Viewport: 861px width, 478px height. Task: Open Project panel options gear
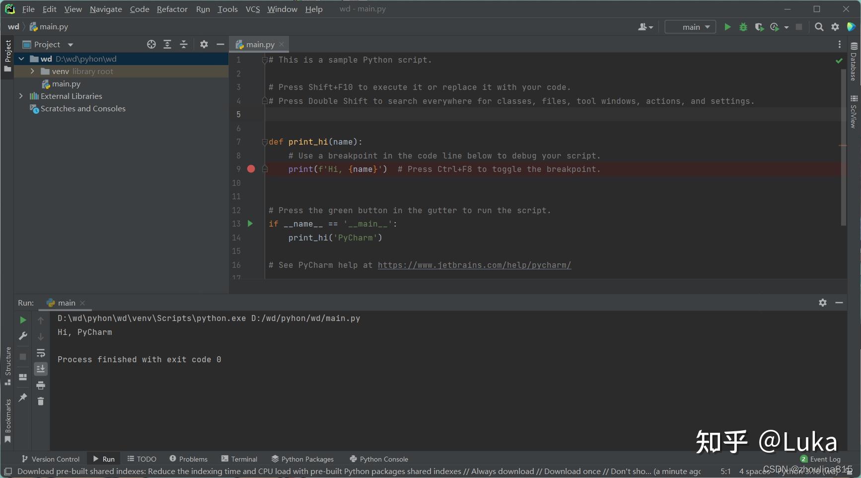pos(204,44)
